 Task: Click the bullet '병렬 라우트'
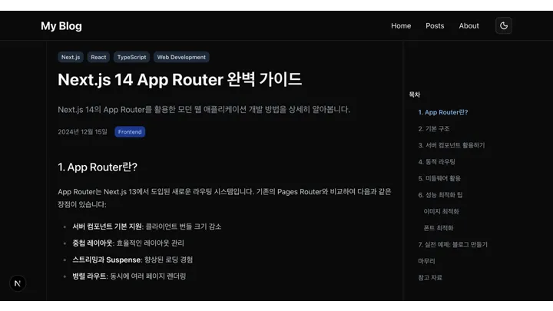90,276
